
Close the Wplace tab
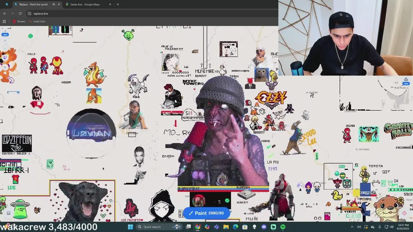pos(59,5)
